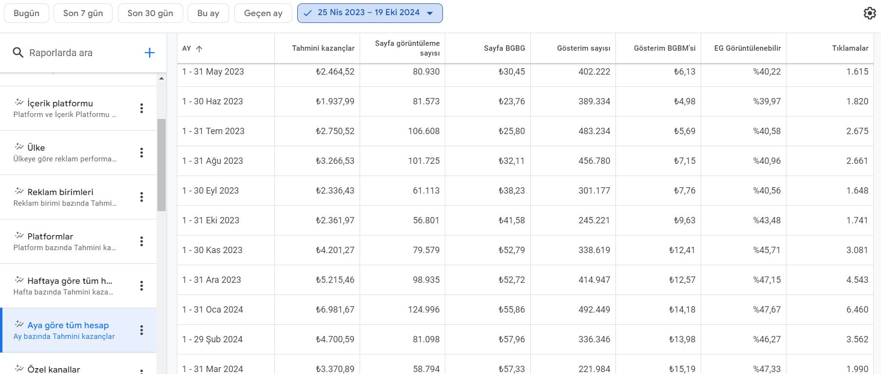Open the Ülke report
881x374 pixels.
(66, 153)
